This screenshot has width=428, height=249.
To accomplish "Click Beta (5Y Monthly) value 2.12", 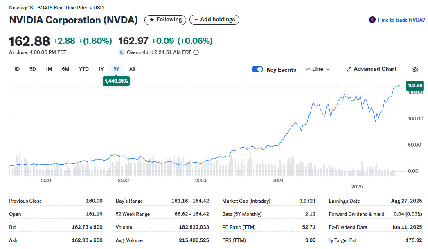I will coord(310,214).
